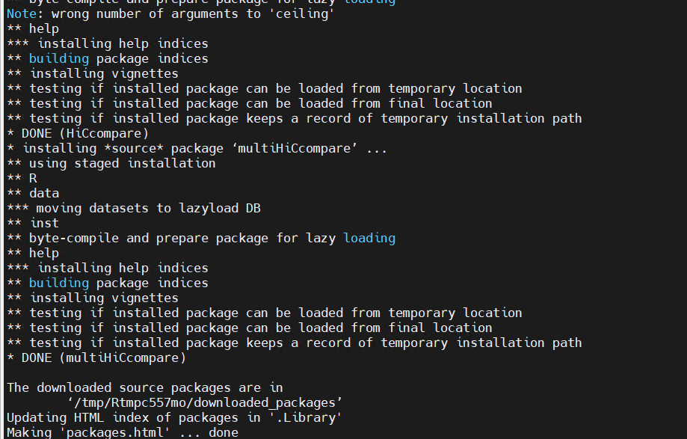Click cyan "loading" word below the inst line
Viewport: 687px width, 439px height.
click(x=369, y=238)
